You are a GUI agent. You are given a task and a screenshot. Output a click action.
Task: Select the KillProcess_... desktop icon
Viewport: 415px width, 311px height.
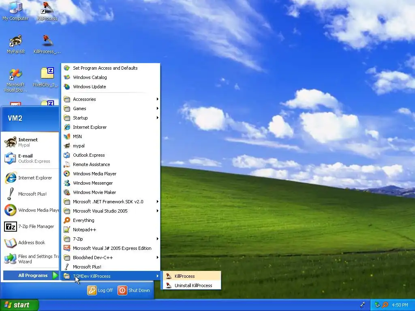[x=47, y=44]
